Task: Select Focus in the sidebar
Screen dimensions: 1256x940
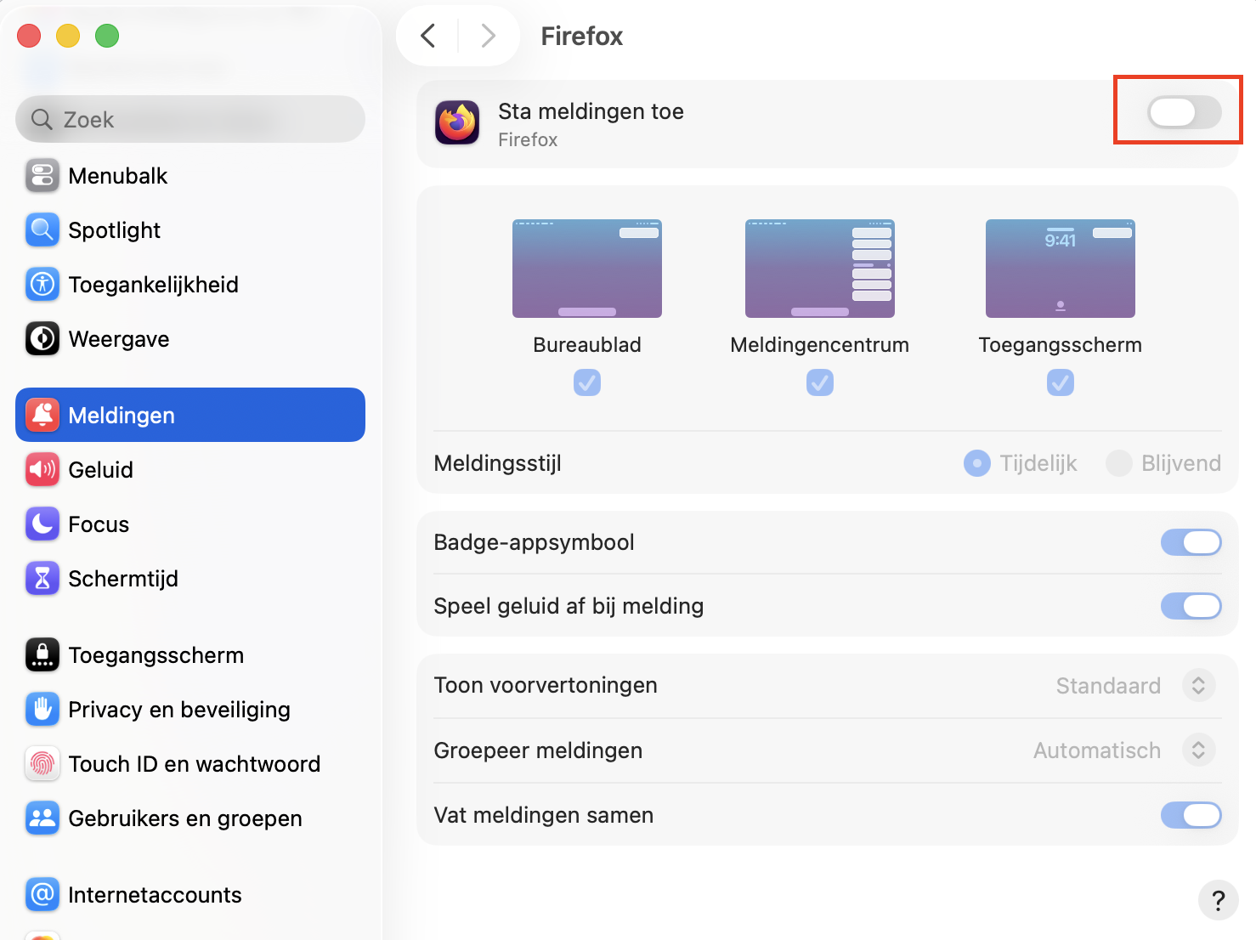Action: (190, 524)
